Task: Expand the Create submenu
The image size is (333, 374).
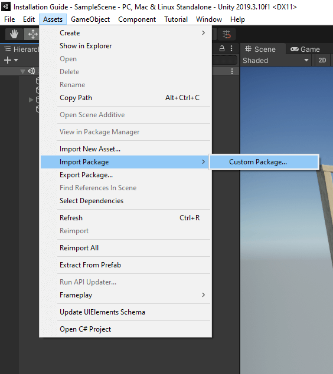Action: coord(126,33)
